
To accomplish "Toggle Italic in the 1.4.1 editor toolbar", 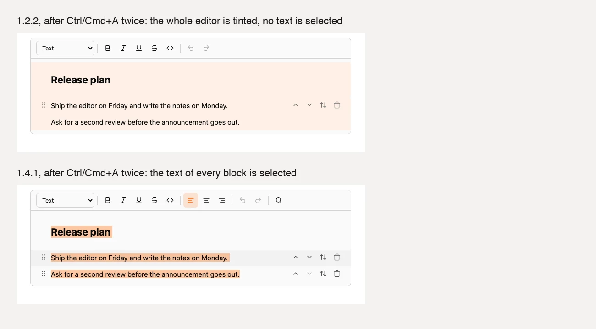I will [123, 200].
